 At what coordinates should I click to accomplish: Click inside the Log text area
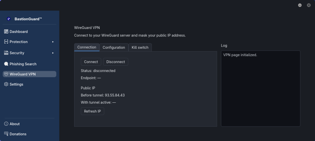(x=261, y=89)
